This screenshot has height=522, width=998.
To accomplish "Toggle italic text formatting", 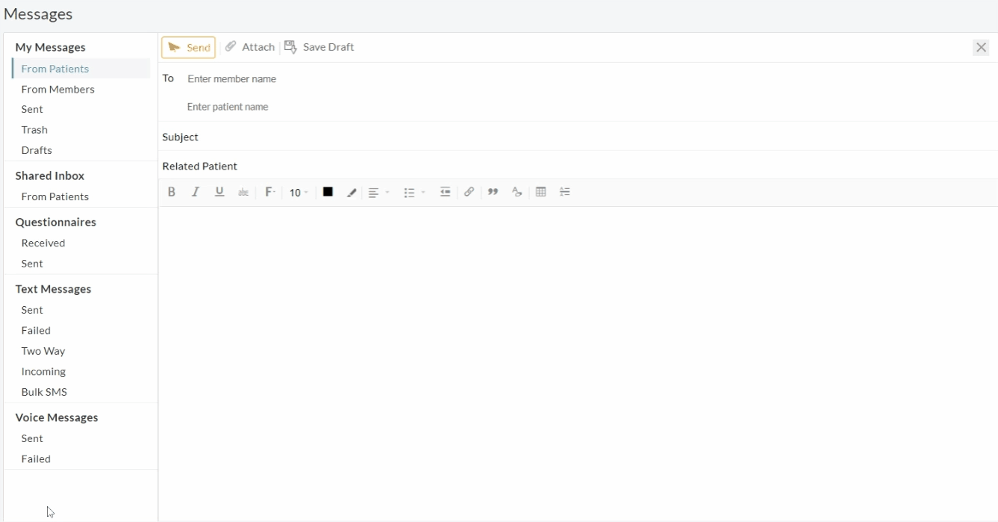I will (x=196, y=192).
